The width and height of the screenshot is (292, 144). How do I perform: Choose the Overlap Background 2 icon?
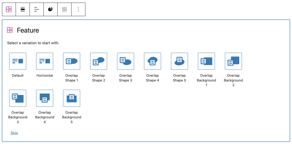[233, 61]
